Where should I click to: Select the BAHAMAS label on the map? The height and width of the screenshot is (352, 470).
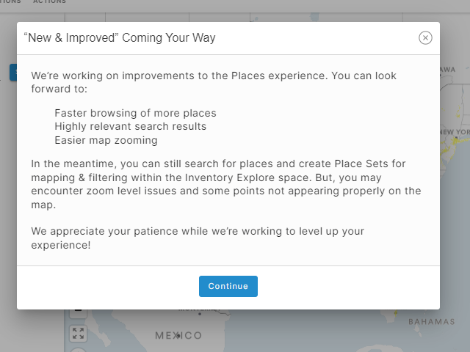click(432, 322)
